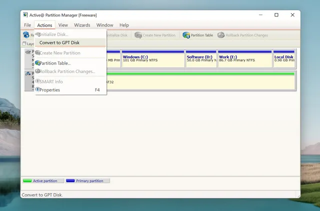Select Partition Table... in Actions menu

[x=70, y=63]
